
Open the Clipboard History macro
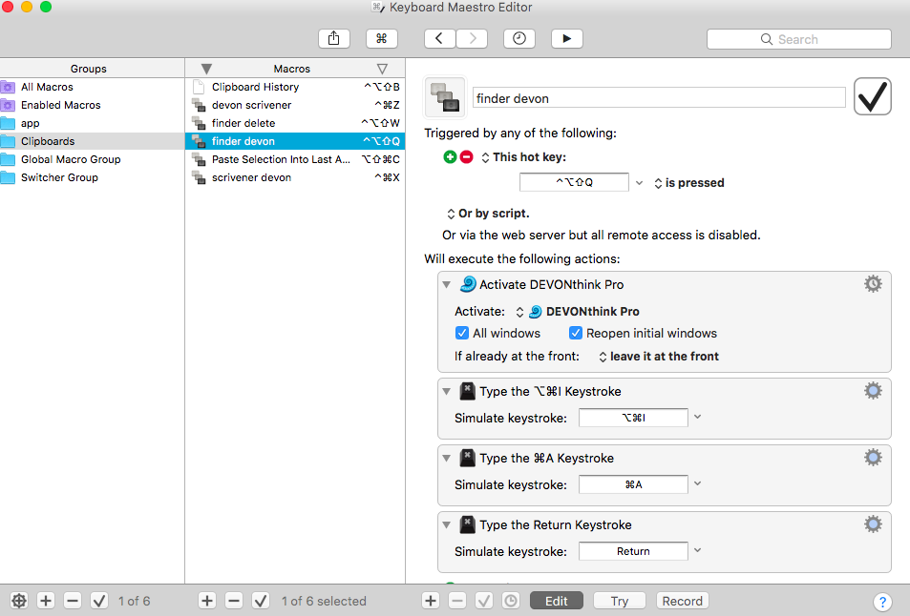295,87
